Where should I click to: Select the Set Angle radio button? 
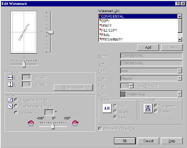tap(16, 113)
